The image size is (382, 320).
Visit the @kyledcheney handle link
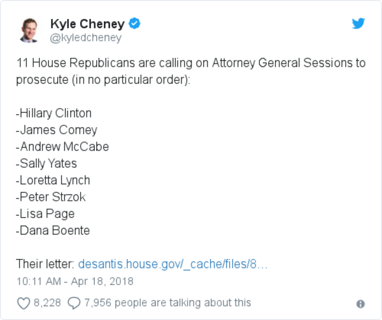point(85,38)
